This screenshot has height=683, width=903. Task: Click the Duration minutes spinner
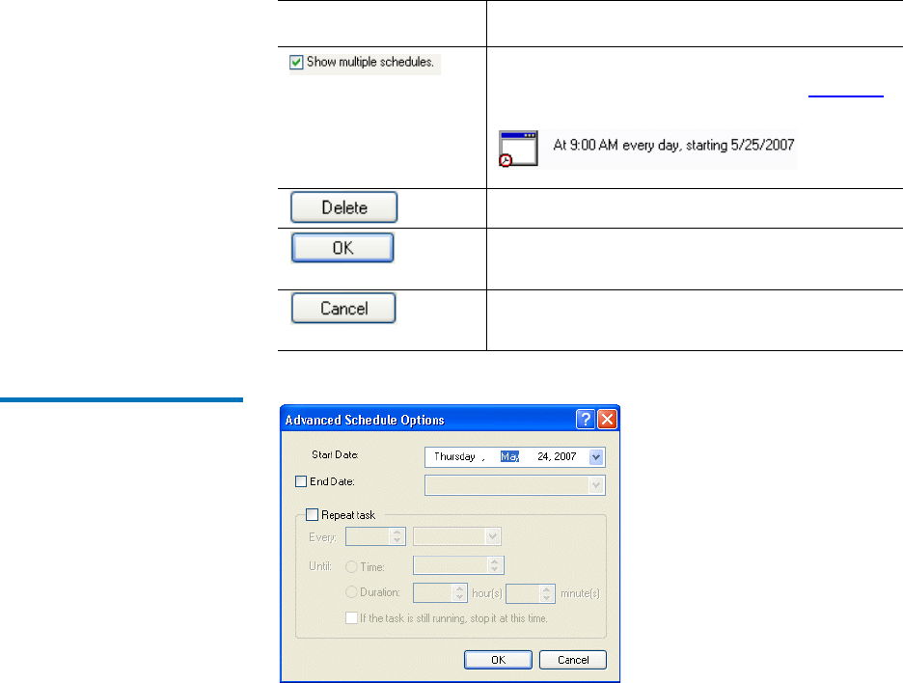coord(546,593)
